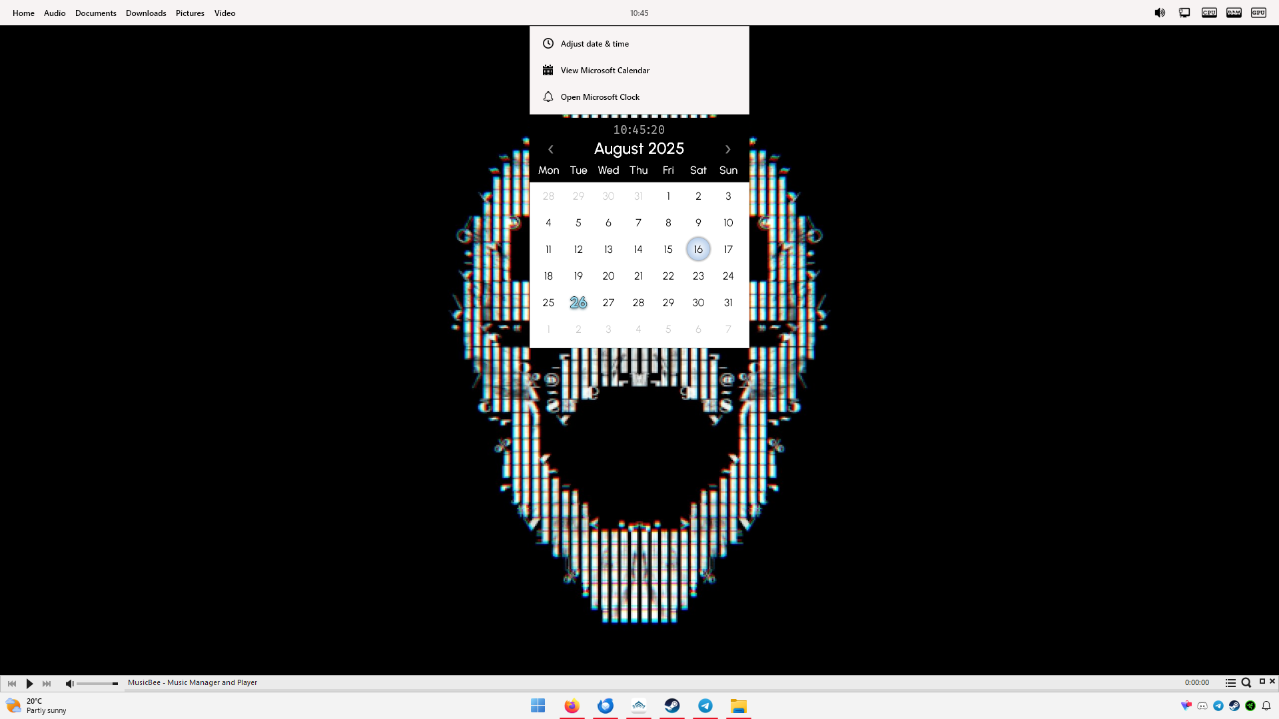The height and width of the screenshot is (719, 1279).
Task: Click the August 2025 month header
Action: pyautogui.click(x=639, y=148)
